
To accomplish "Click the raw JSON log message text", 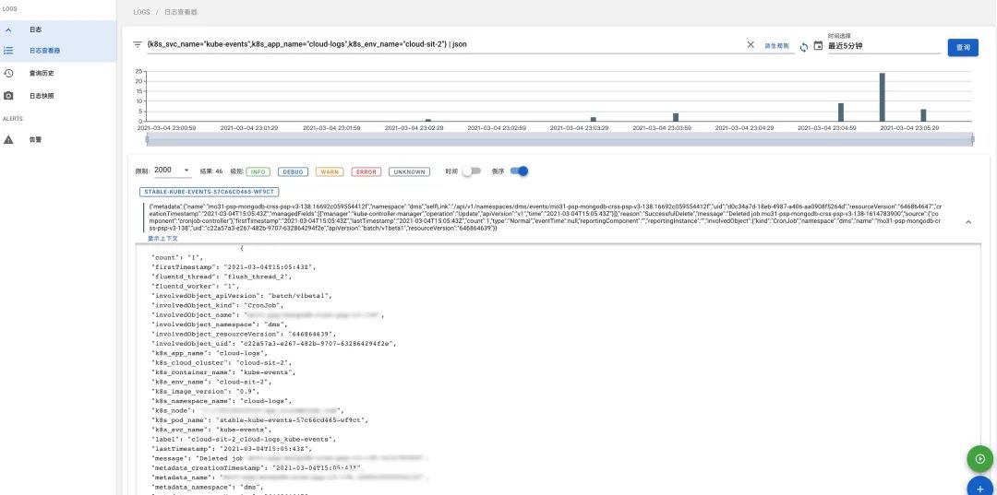I will [545, 217].
